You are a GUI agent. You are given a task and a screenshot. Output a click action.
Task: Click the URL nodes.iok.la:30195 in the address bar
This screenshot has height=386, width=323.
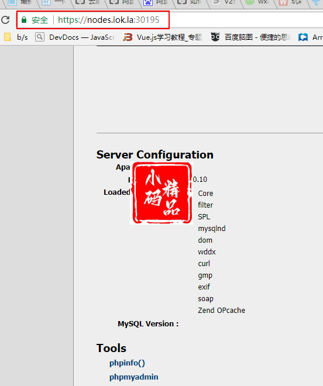109,20
